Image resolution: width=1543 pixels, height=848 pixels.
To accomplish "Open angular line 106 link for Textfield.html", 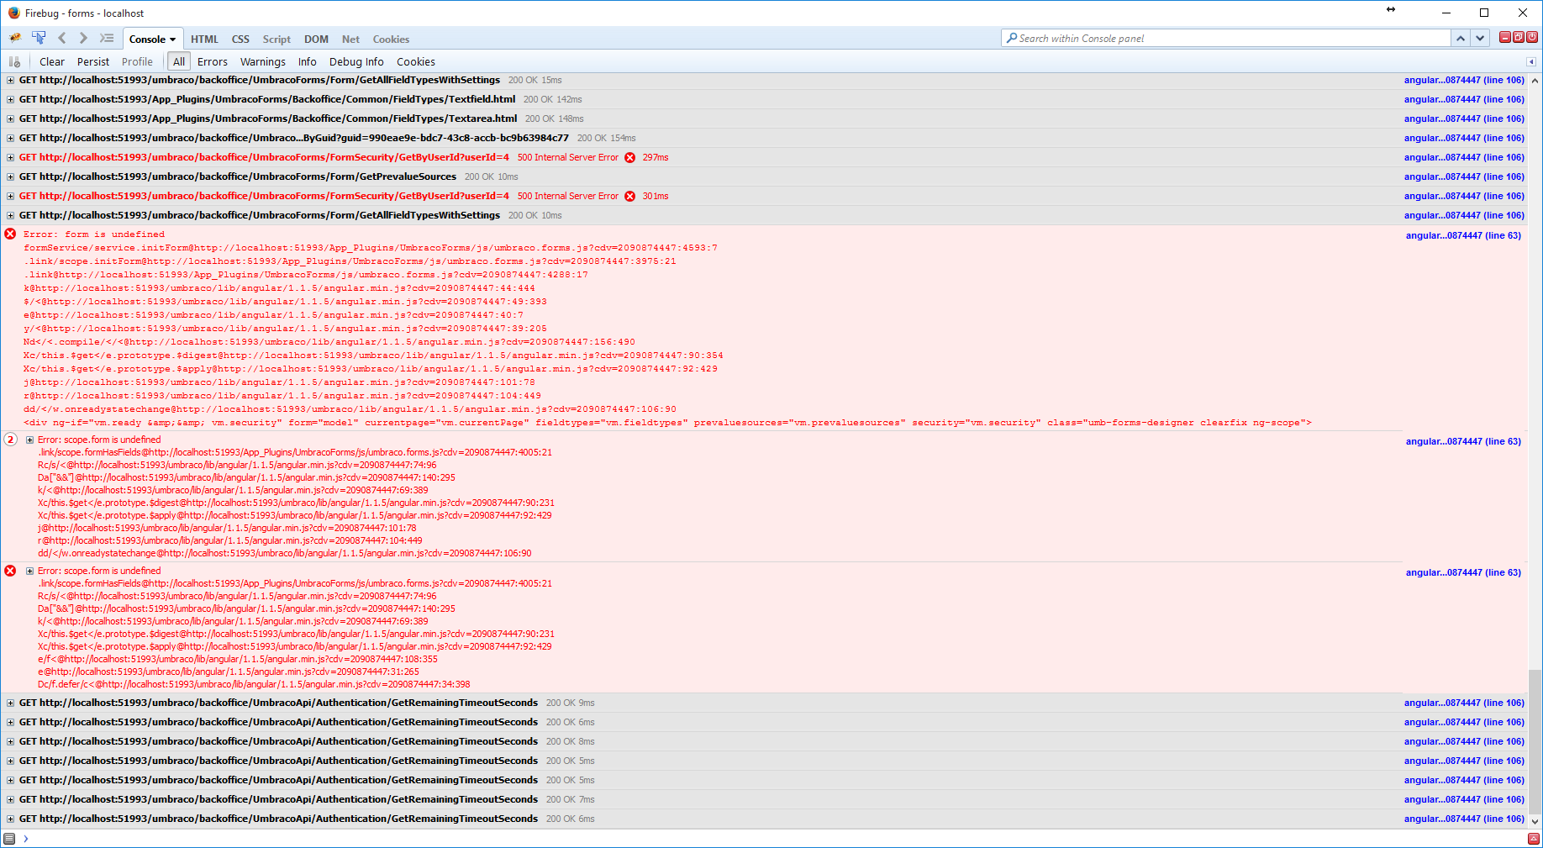I will click(x=1464, y=99).
